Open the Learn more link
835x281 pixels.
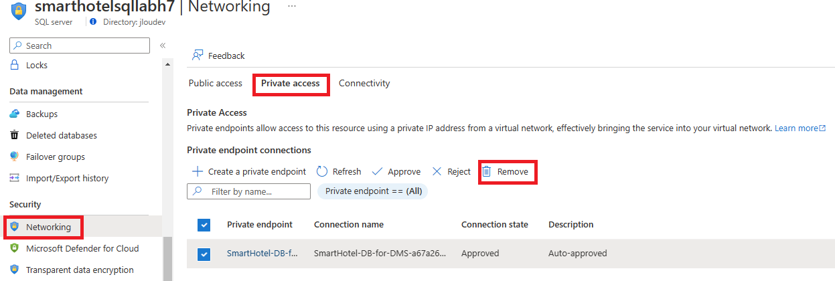click(x=800, y=128)
